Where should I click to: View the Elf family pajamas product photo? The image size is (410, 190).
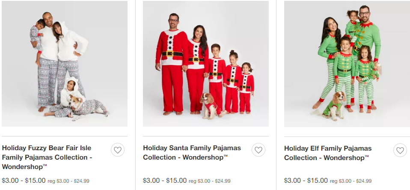pyautogui.click(x=347, y=64)
